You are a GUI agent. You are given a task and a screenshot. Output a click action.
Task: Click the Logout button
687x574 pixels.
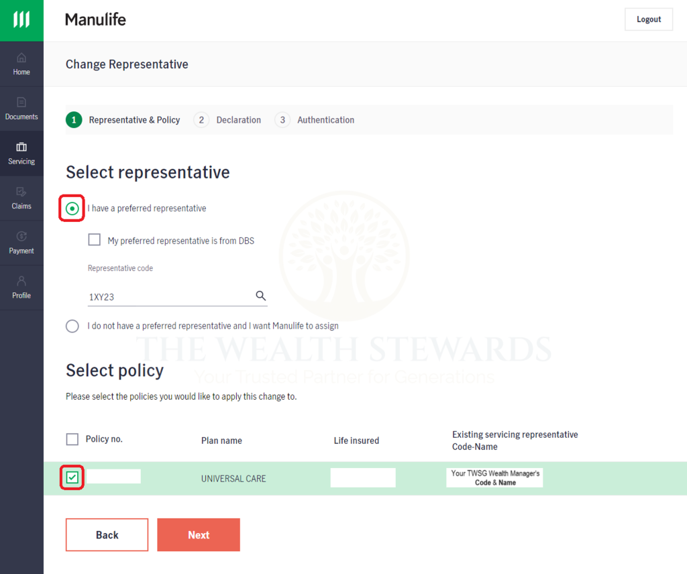648,19
